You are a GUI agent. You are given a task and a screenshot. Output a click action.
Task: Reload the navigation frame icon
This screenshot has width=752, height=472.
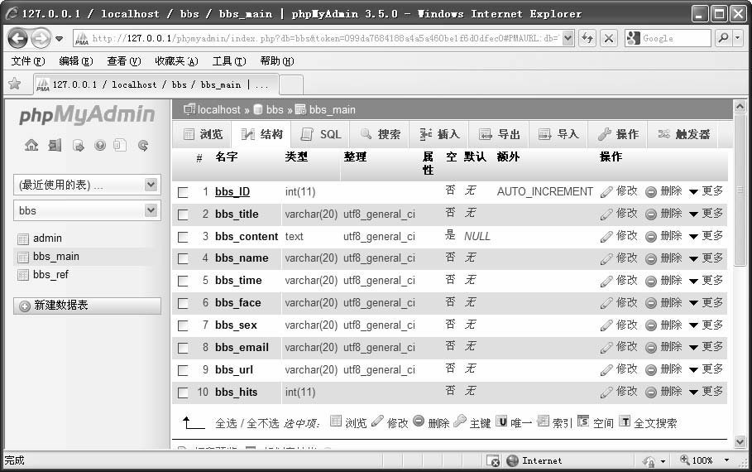coord(143,145)
